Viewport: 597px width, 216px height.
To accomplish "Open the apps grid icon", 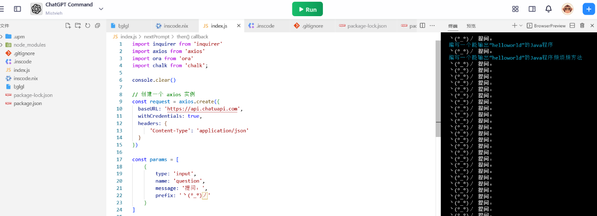I will pos(515,9).
